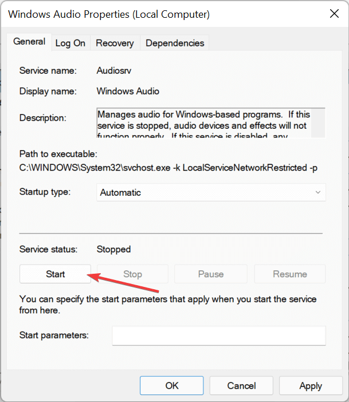Viewport: 349px width, 402px height.
Task: Confirm the dialog with OK
Action: tap(172, 386)
